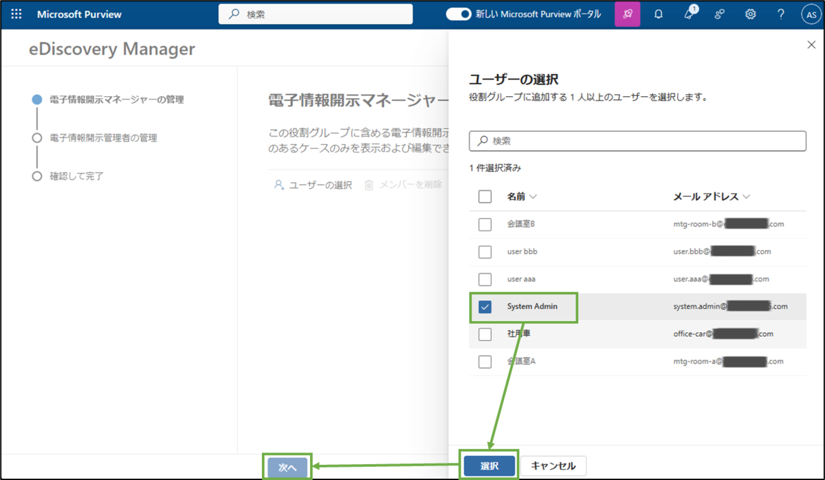Click the 選択 button
The width and height of the screenshot is (825, 480).
coord(489,466)
